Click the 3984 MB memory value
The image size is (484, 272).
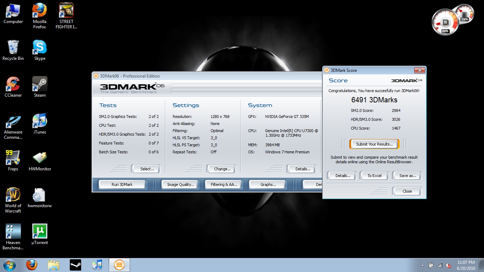[272, 145]
